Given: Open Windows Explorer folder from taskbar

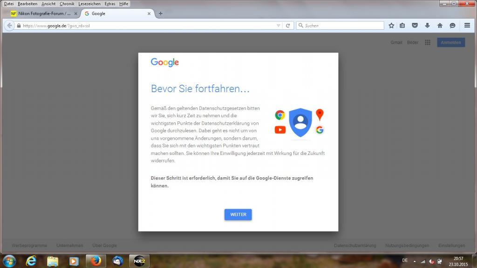Looking at the screenshot, I should tap(53, 261).
